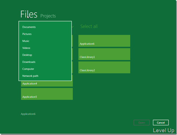The width and height of the screenshot is (177, 135).
Task: Choose Pictures from the location list
Action: point(45,34)
